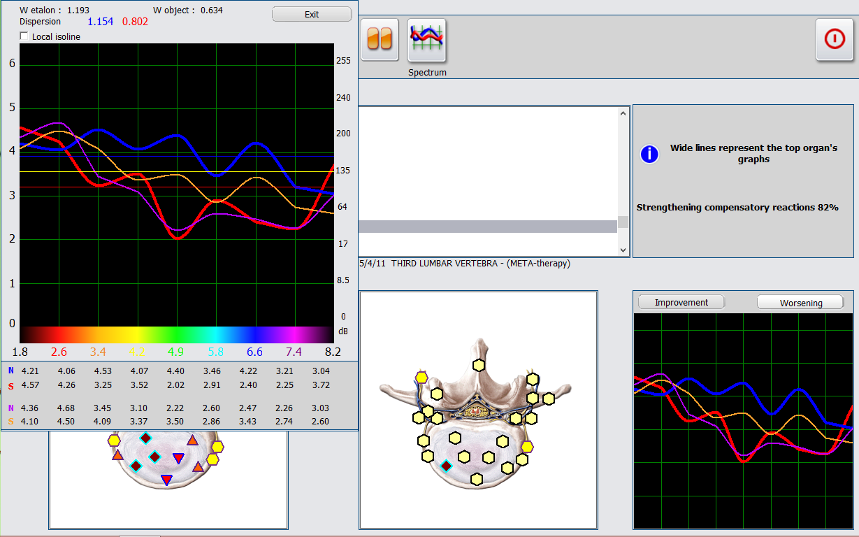Click the lowest red inverted triangle marker in the left image
Image resolution: width=859 pixels, height=537 pixels.
[166, 480]
